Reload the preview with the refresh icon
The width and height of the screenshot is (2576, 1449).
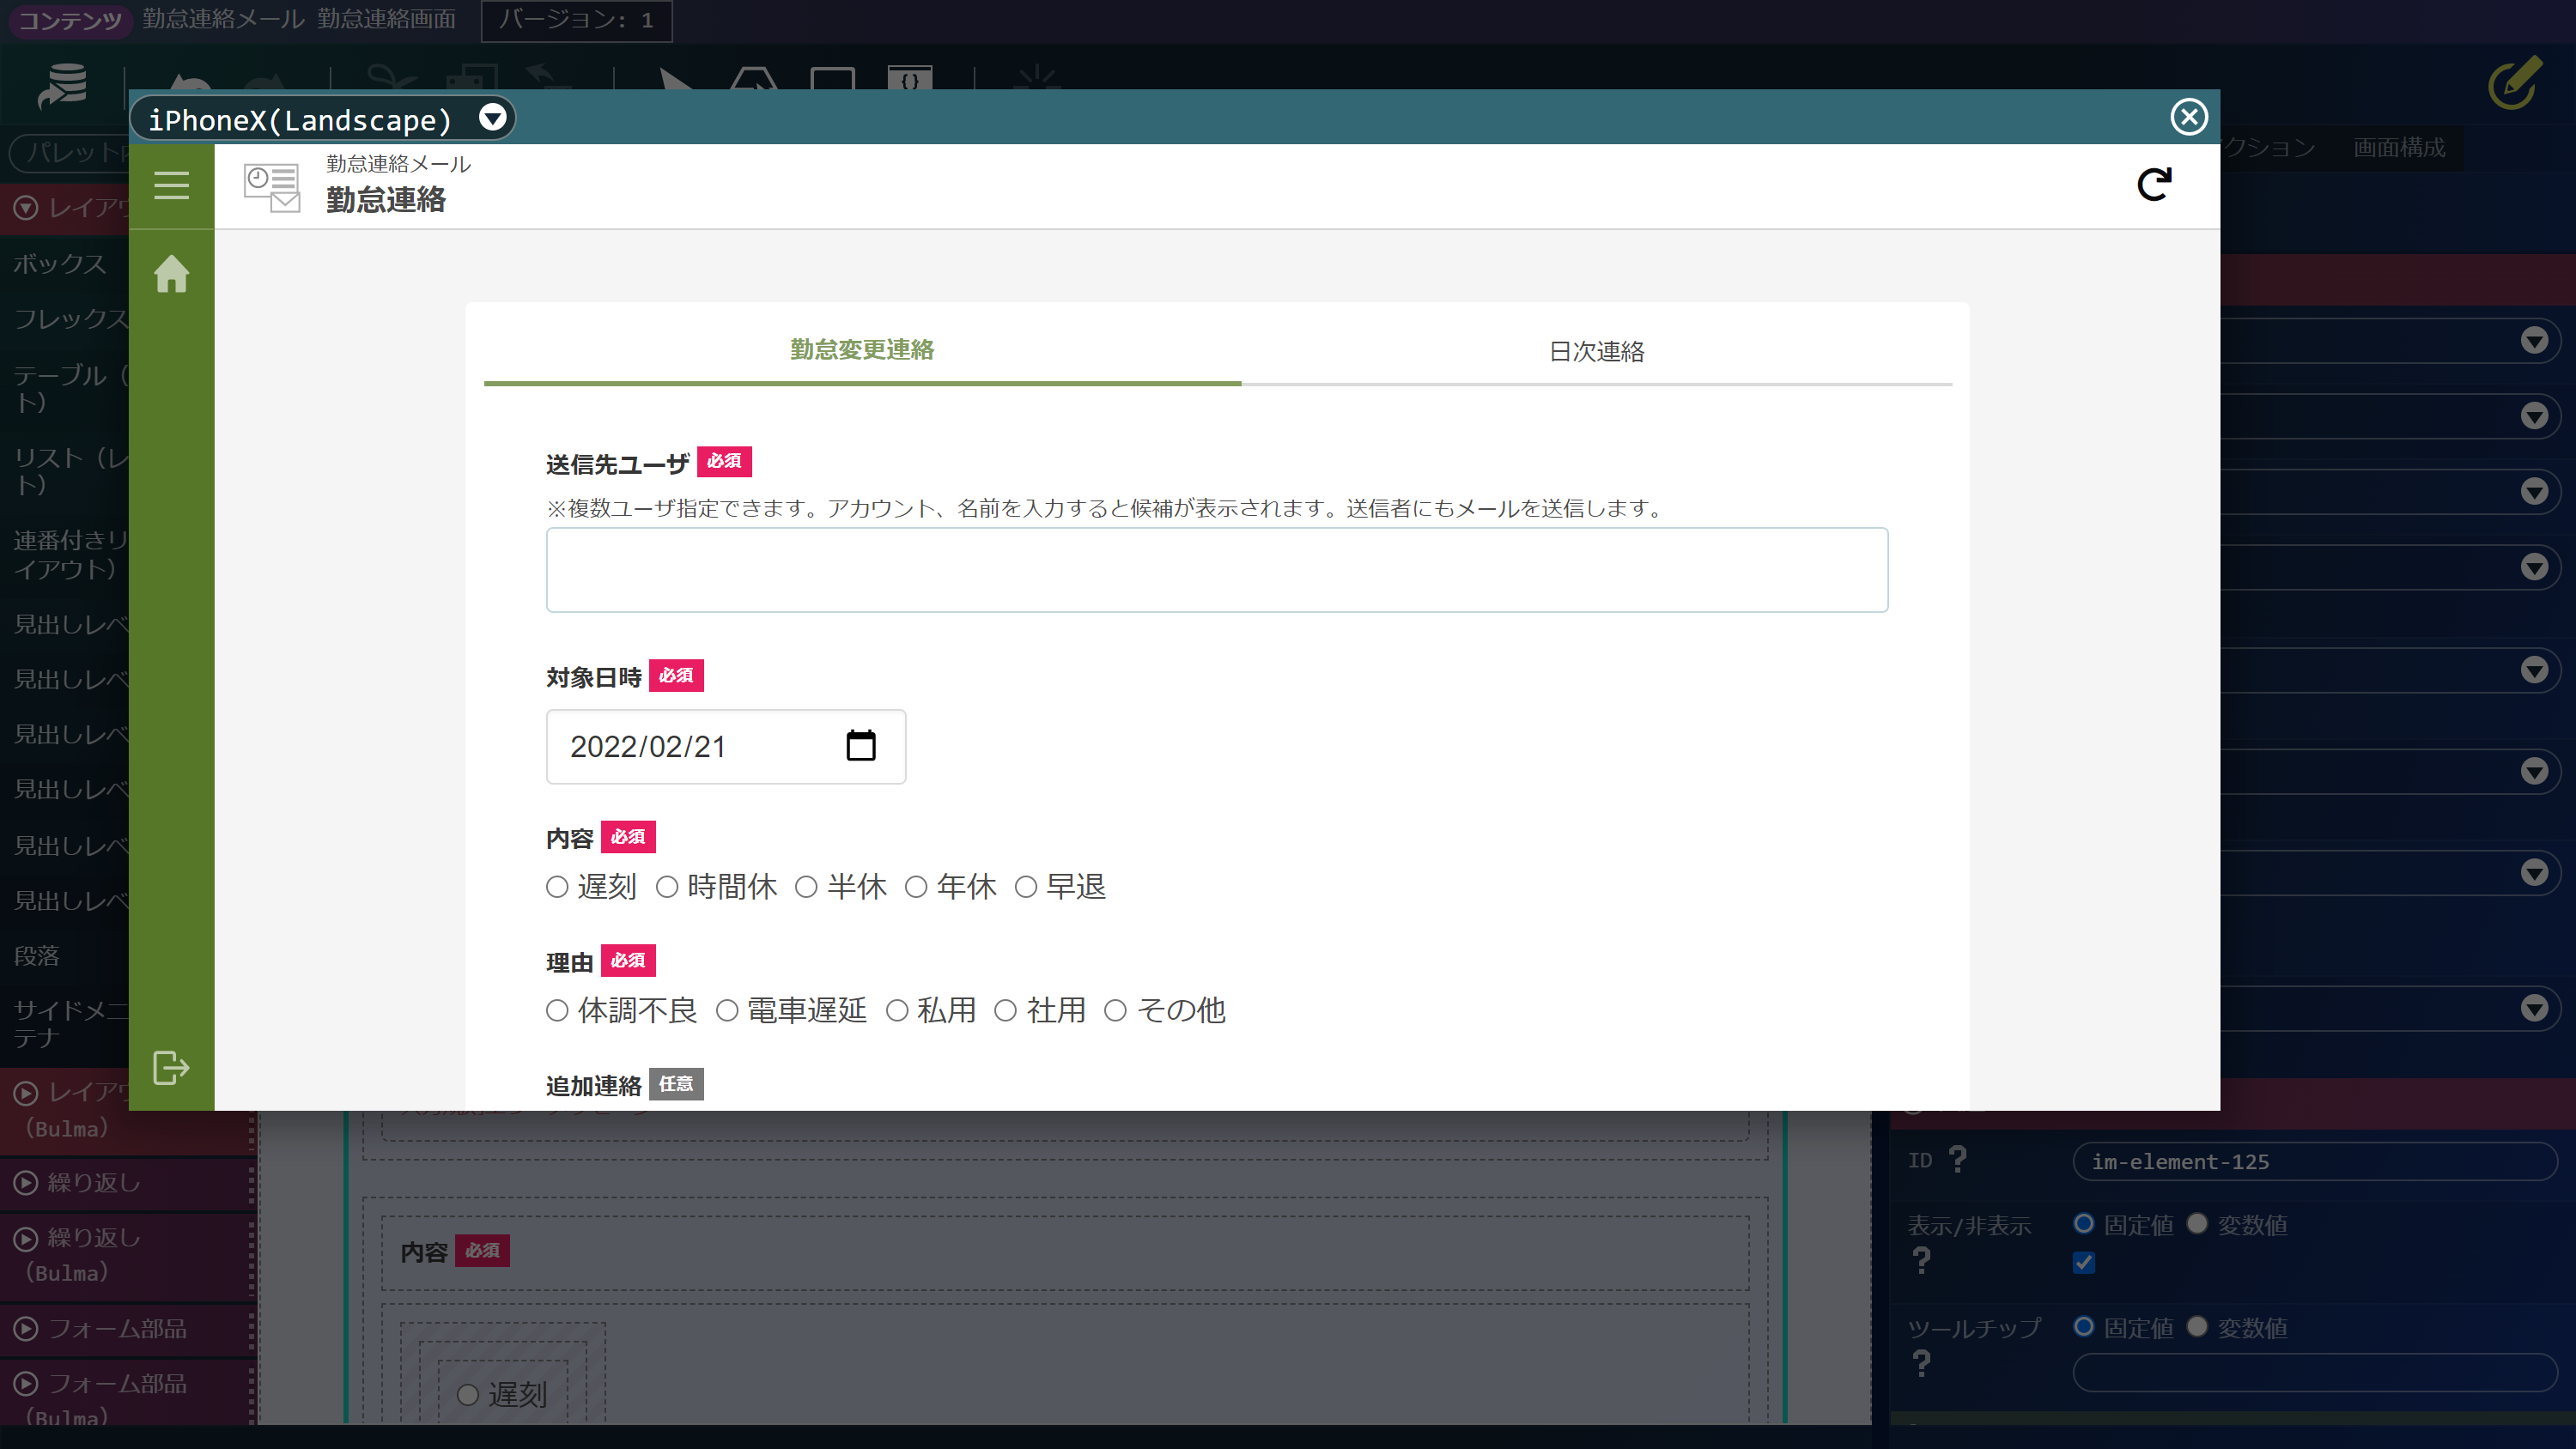[2154, 184]
